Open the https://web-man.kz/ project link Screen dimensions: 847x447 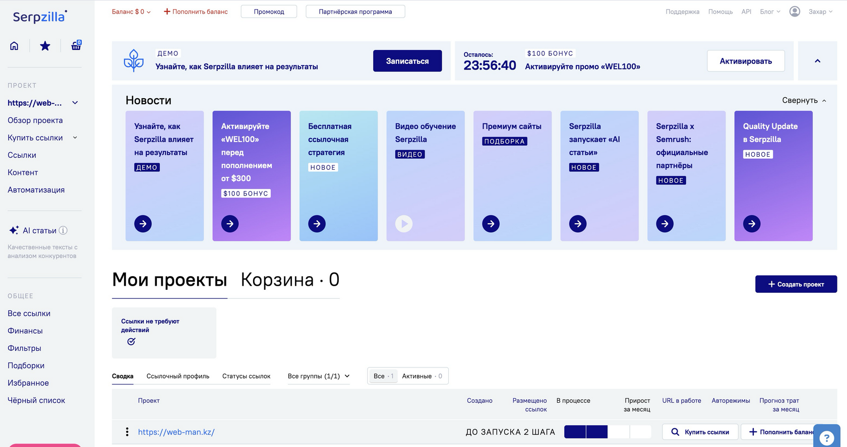(176, 432)
